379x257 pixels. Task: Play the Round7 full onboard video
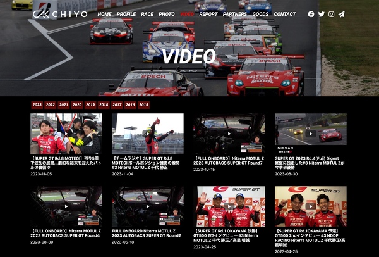[x=229, y=134]
